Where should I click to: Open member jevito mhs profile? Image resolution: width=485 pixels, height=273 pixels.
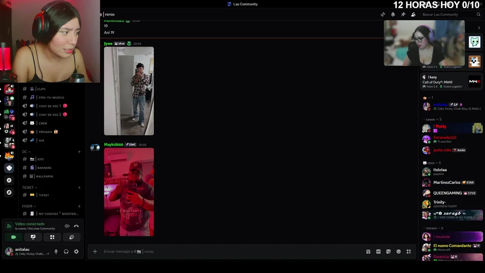[x=452, y=150]
